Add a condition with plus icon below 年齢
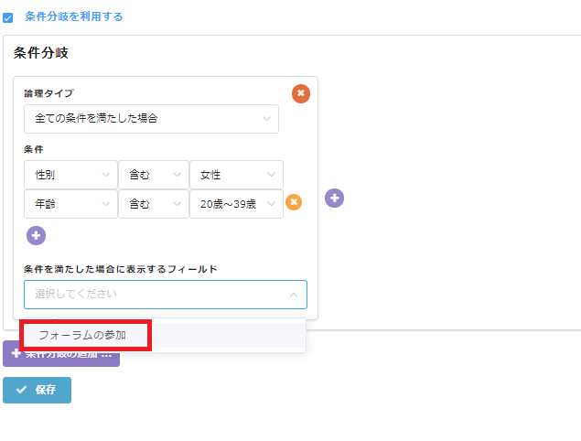 pyautogui.click(x=36, y=235)
